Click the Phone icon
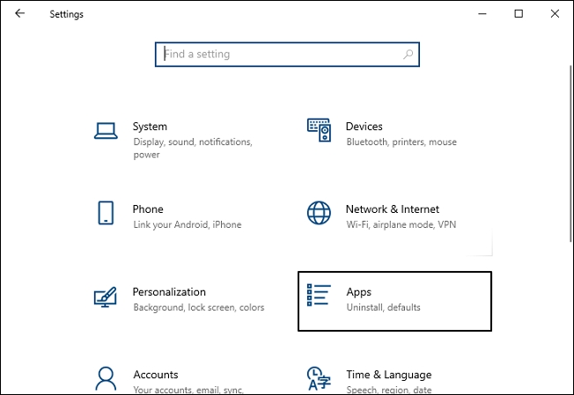This screenshot has width=574, height=395. point(106,213)
